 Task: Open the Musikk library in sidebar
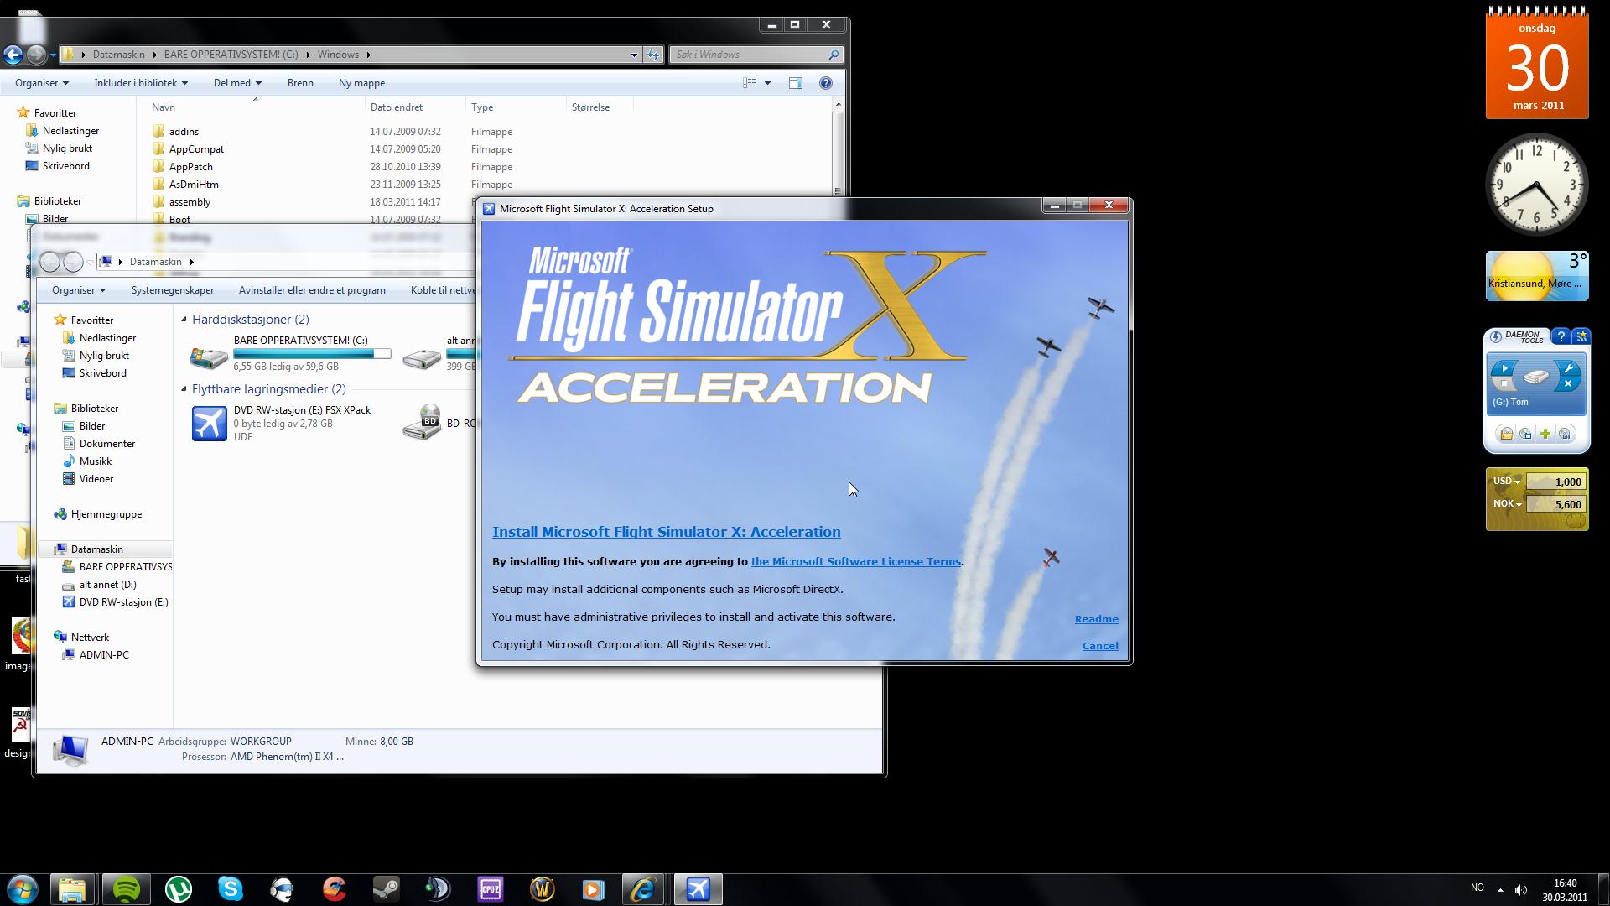pos(95,461)
